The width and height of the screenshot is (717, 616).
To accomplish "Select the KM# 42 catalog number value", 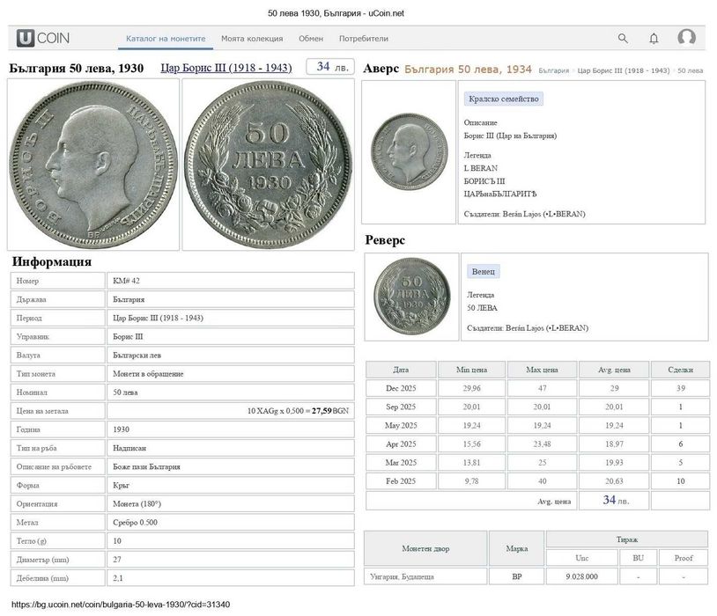I will tap(126, 281).
